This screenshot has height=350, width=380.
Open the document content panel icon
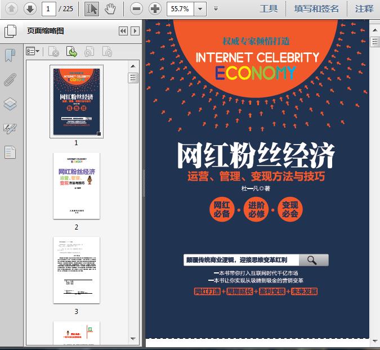(x=10, y=152)
